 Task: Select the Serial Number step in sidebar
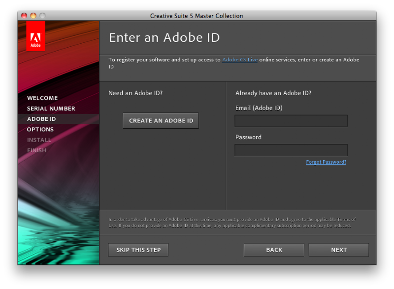pyautogui.click(x=51, y=109)
